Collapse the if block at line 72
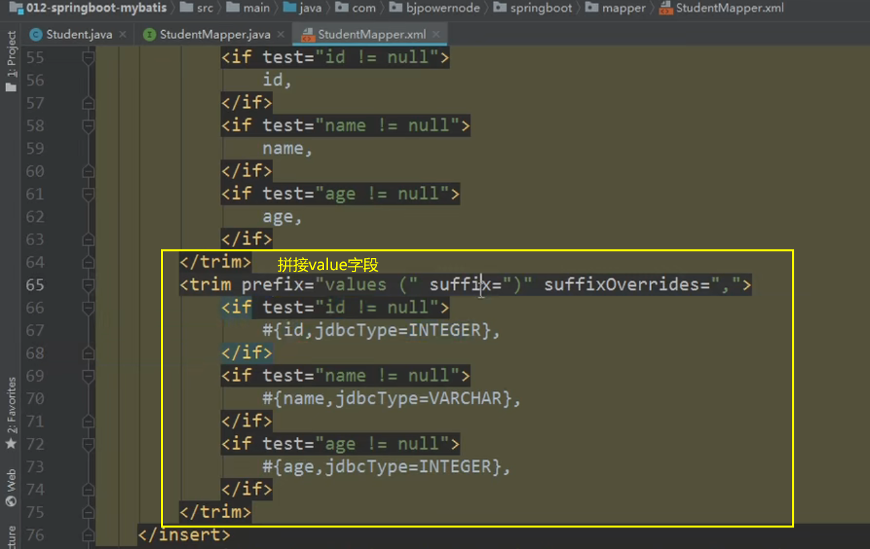 pos(88,444)
